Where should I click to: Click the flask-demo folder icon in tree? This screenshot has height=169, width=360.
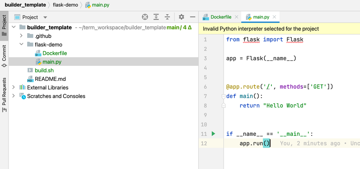point(30,44)
